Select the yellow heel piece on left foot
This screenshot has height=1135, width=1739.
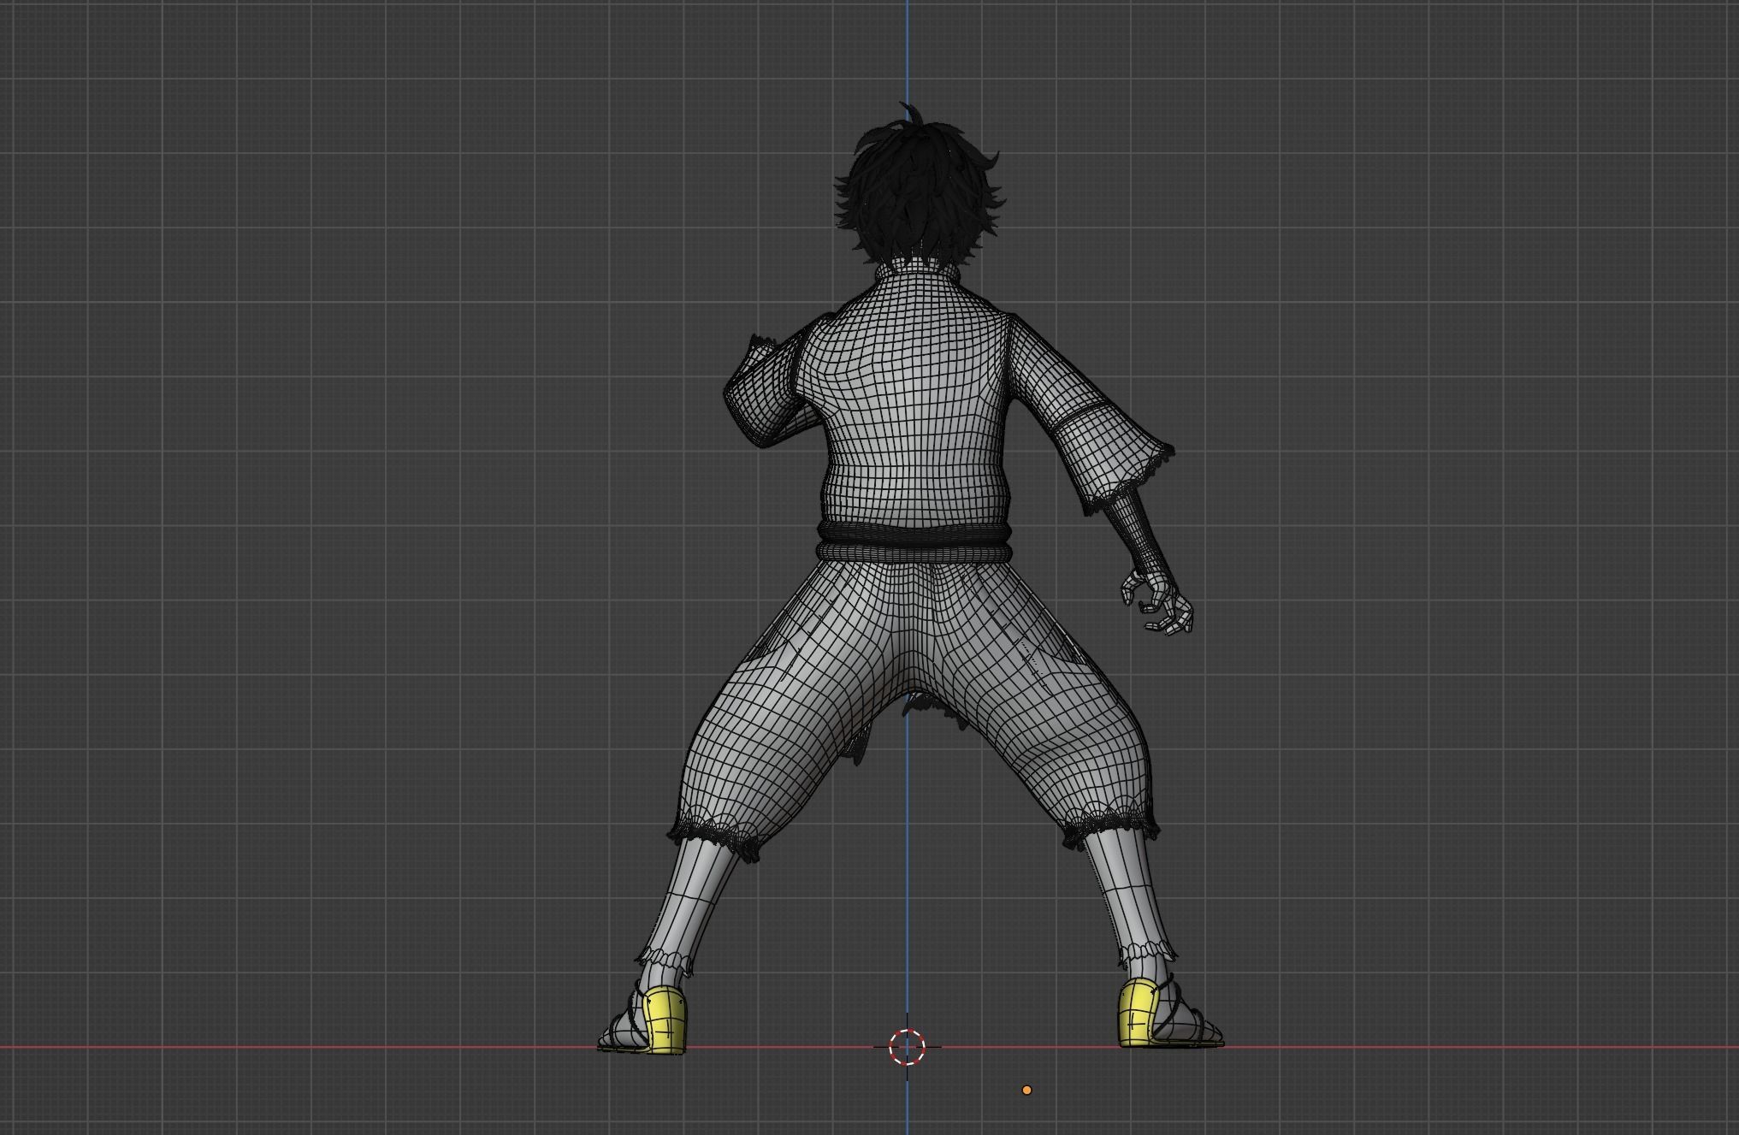pyautogui.click(x=665, y=1019)
